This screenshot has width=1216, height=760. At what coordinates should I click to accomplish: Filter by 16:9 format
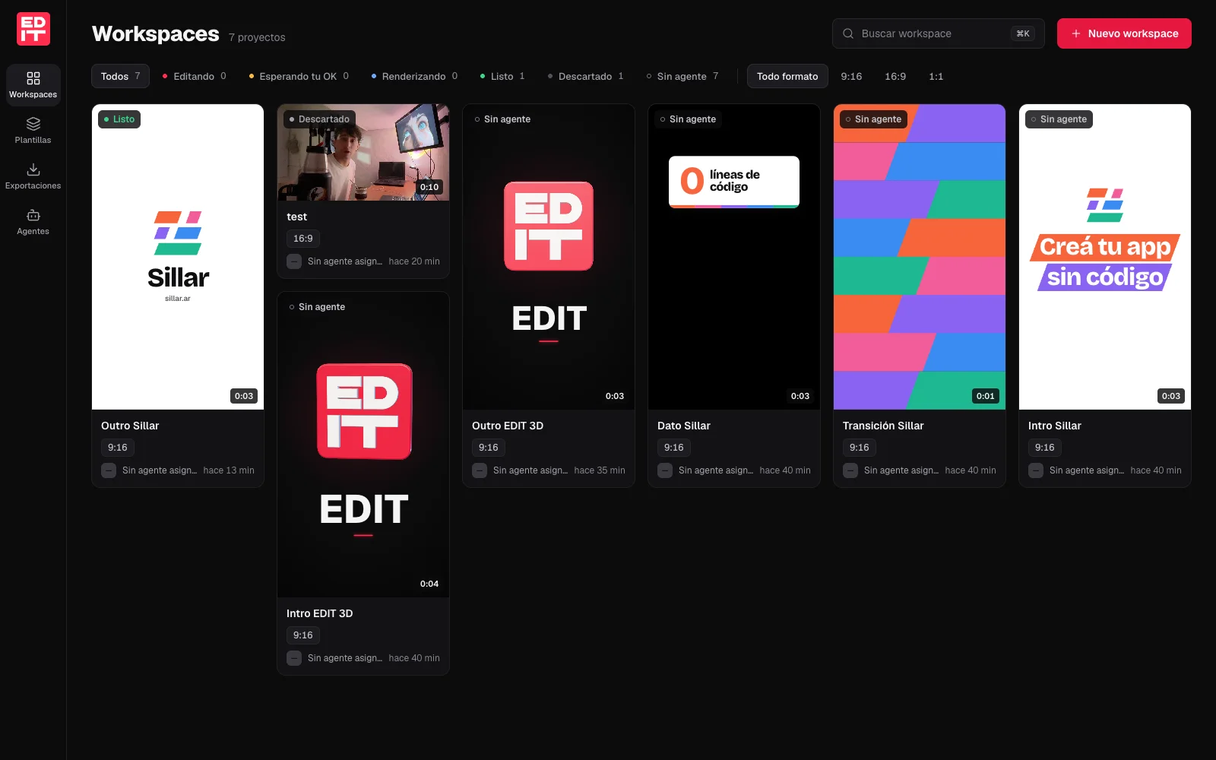click(x=895, y=76)
